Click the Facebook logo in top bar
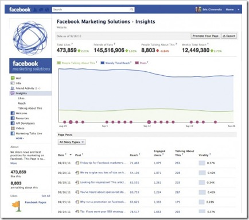 (20, 10)
